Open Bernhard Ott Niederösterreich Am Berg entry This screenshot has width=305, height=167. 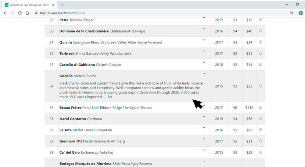click(x=92, y=141)
